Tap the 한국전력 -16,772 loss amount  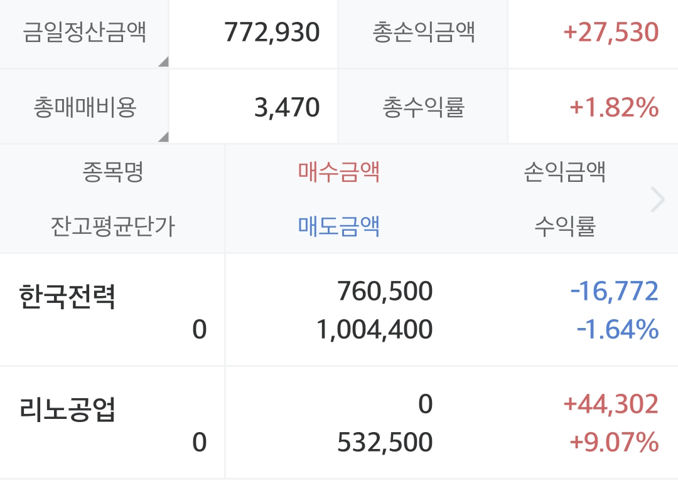click(615, 291)
